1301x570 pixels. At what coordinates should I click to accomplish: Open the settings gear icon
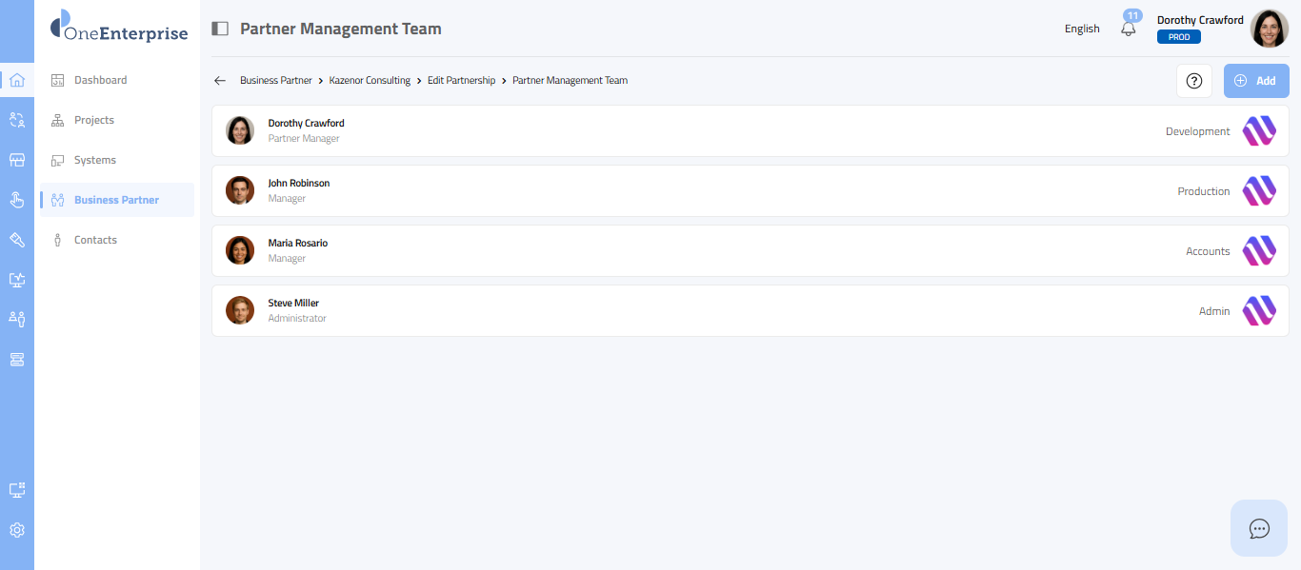tap(16, 530)
